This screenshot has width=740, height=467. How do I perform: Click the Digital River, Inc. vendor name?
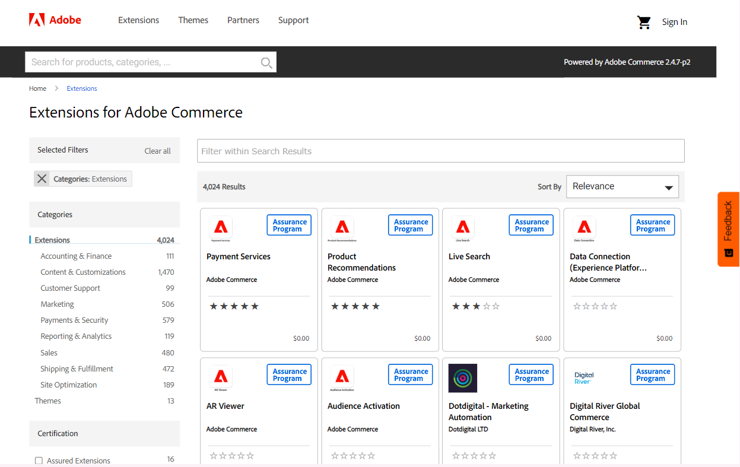[593, 429]
